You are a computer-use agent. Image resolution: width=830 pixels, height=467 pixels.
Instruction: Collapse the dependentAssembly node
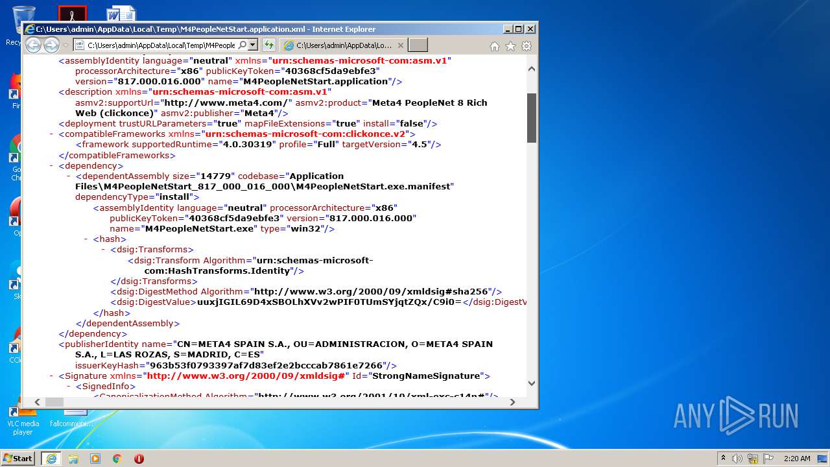[x=69, y=176]
